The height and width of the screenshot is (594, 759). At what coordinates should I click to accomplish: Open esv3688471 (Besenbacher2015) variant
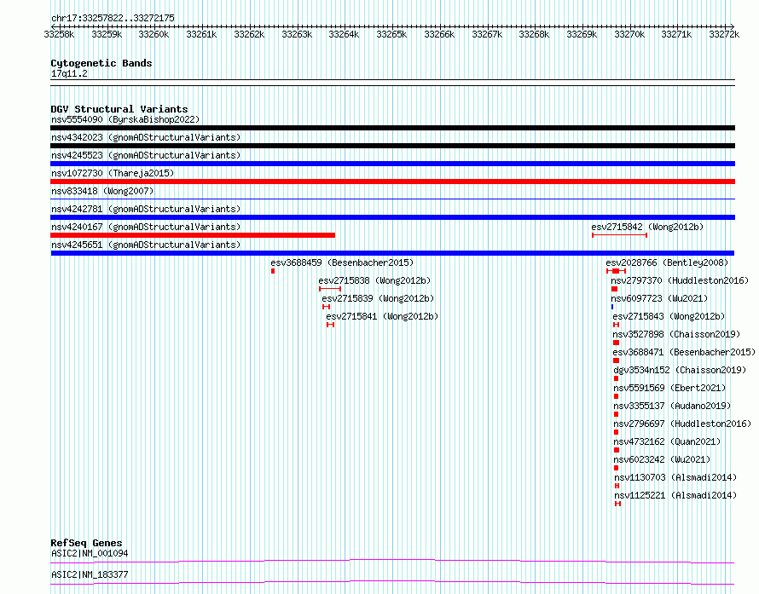684,352
